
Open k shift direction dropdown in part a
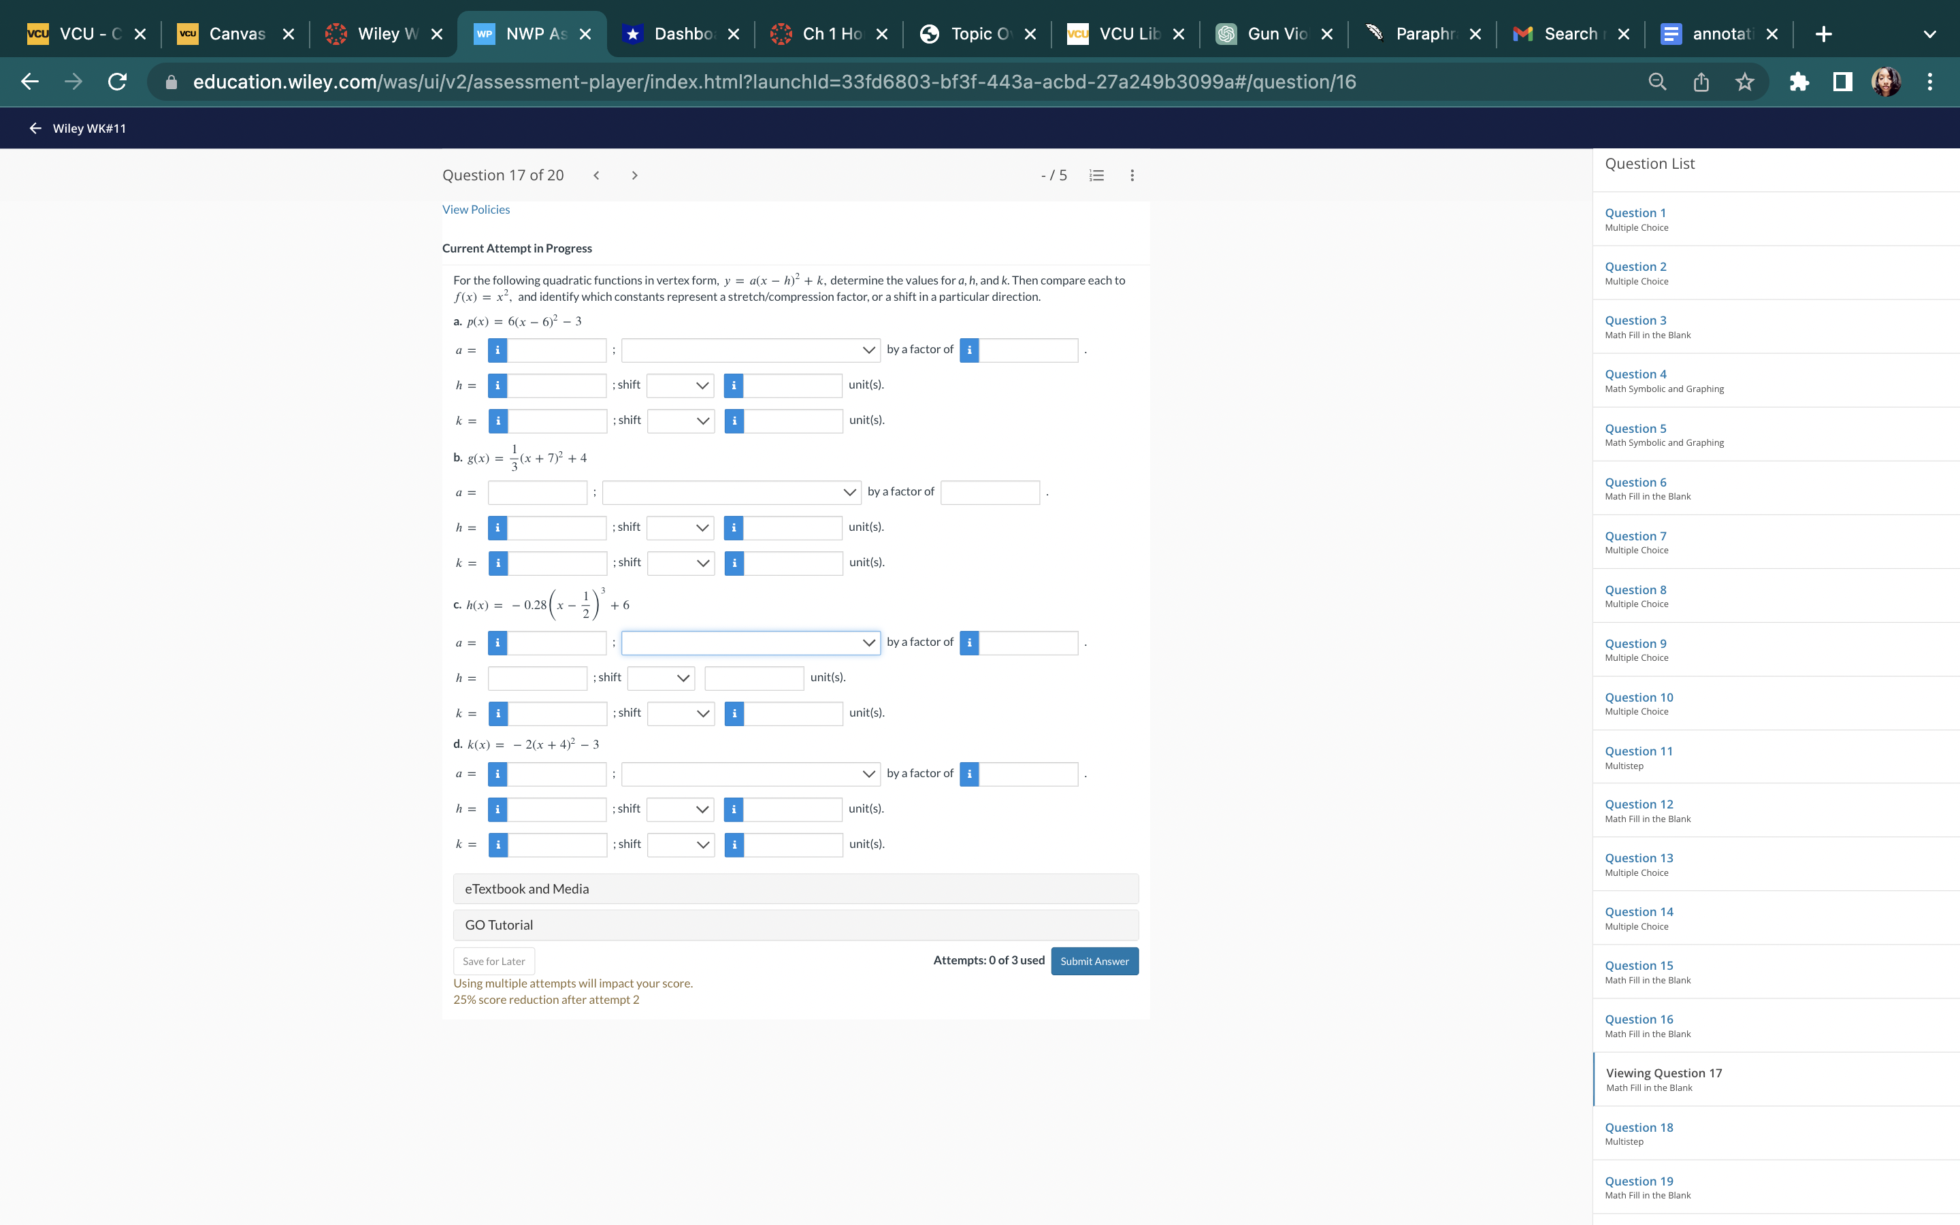click(681, 421)
